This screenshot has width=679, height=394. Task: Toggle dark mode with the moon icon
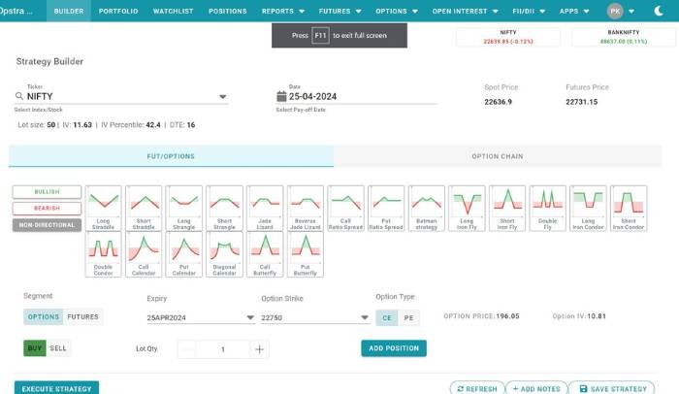(x=659, y=11)
